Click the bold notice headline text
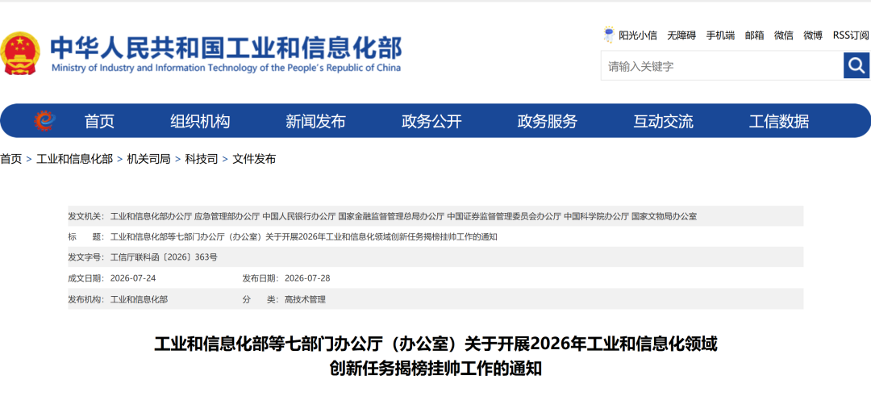This screenshot has width=871, height=417. click(x=435, y=356)
